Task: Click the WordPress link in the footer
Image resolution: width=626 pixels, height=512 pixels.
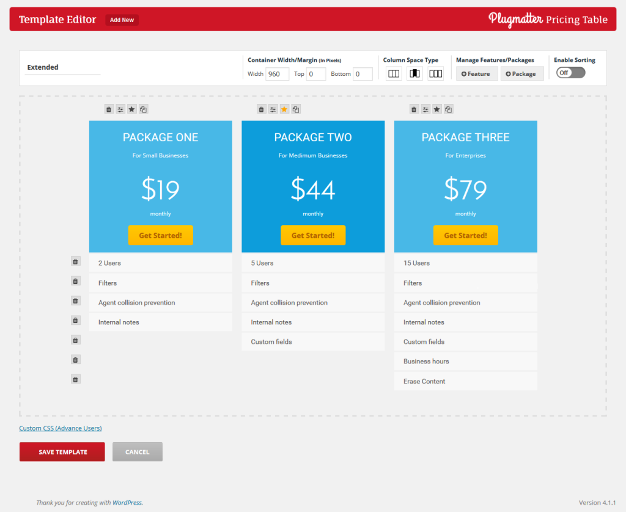Action: click(x=127, y=502)
